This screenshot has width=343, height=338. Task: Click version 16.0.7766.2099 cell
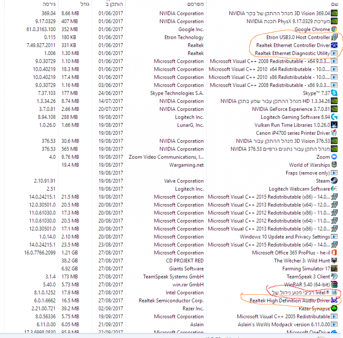[40, 252]
